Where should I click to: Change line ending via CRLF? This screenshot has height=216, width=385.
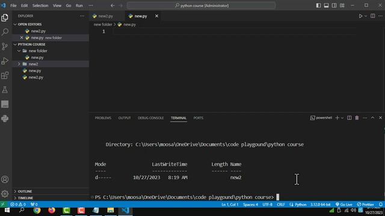(281, 204)
